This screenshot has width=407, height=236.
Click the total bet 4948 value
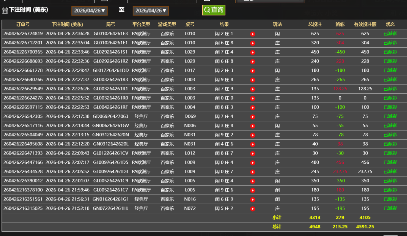315,227
